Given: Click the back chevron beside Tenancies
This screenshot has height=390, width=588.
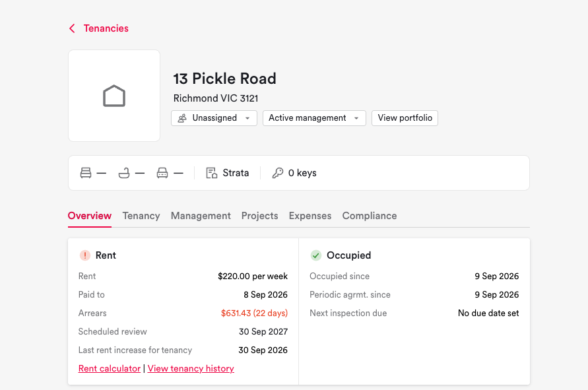Looking at the screenshot, I should [72, 28].
